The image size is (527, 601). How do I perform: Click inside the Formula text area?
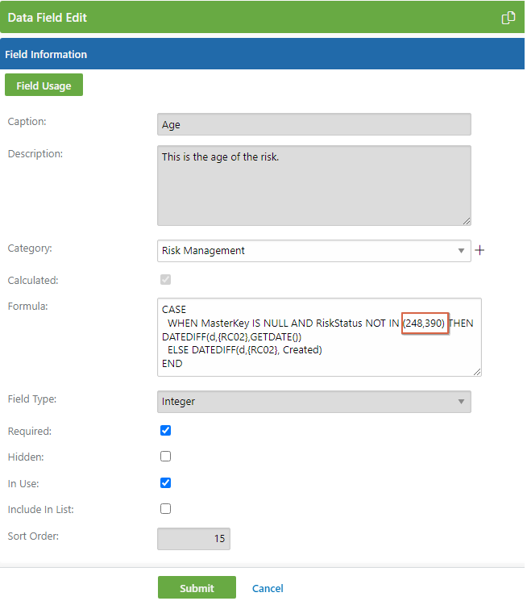[x=319, y=337]
